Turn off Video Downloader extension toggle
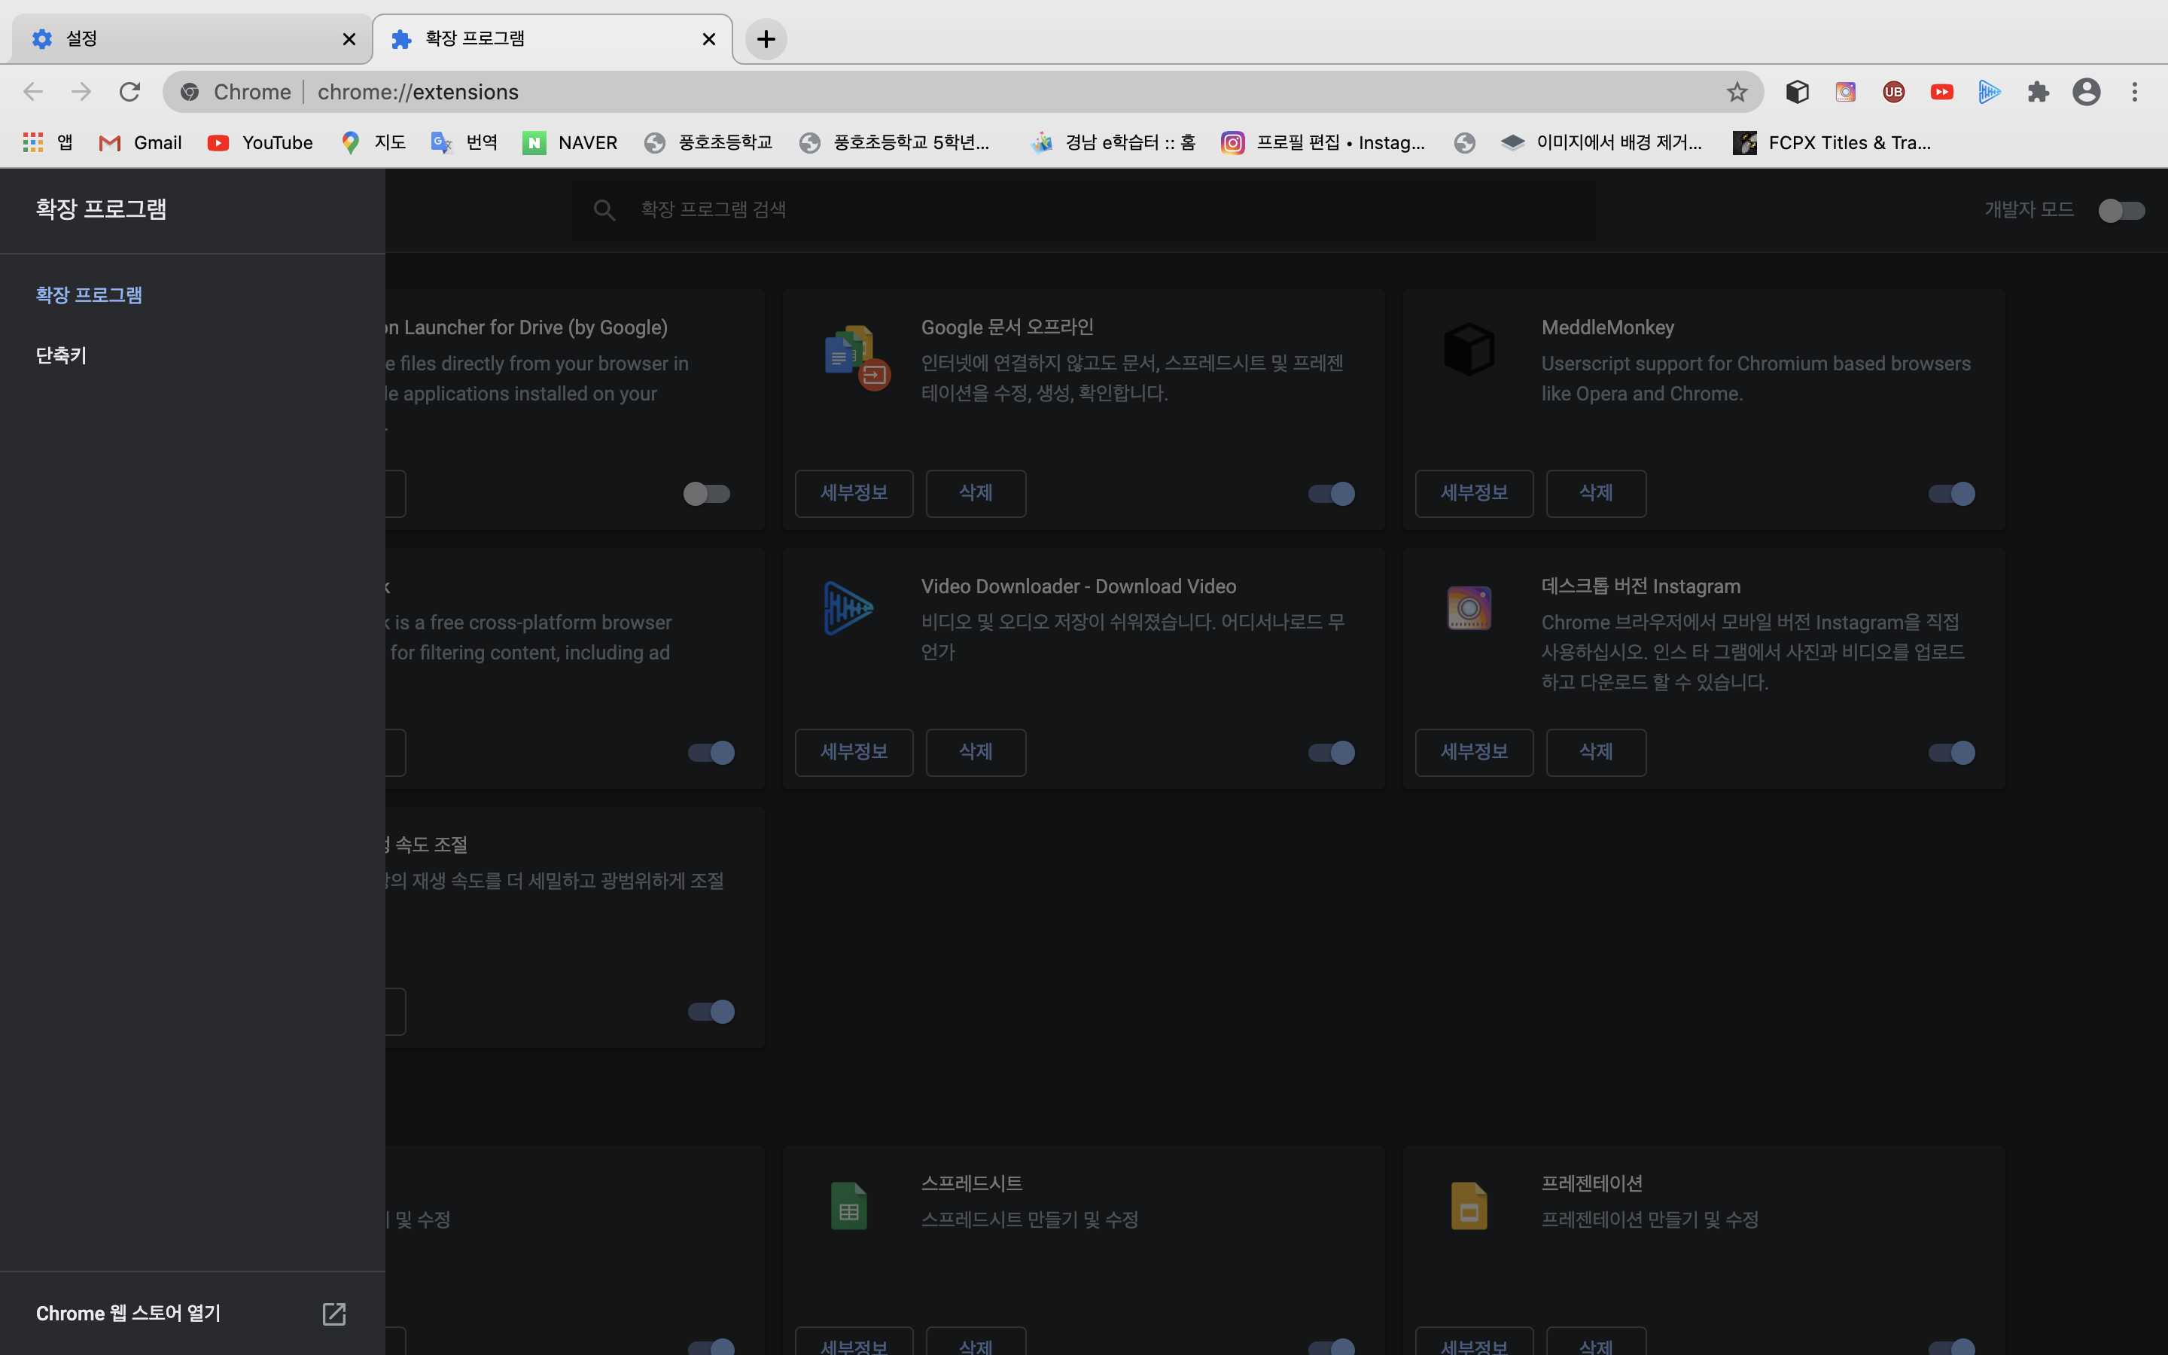Image resolution: width=2168 pixels, height=1355 pixels. [x=1331, y=753]
